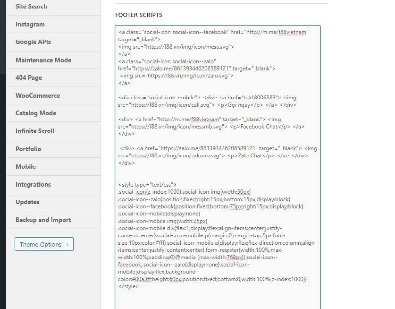The height and width of the screenshot is (309, 395).
Task: Place cursor after the first closing </a> tag
Action: [x=132, y=54]
